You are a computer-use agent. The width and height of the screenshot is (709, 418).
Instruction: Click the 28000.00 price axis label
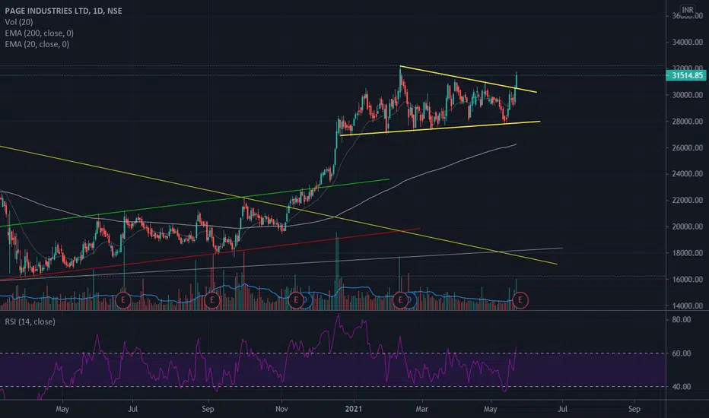coord(687,122)
